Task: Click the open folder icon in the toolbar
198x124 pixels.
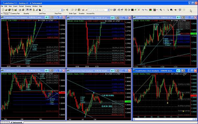Action: tap(6, 10)
